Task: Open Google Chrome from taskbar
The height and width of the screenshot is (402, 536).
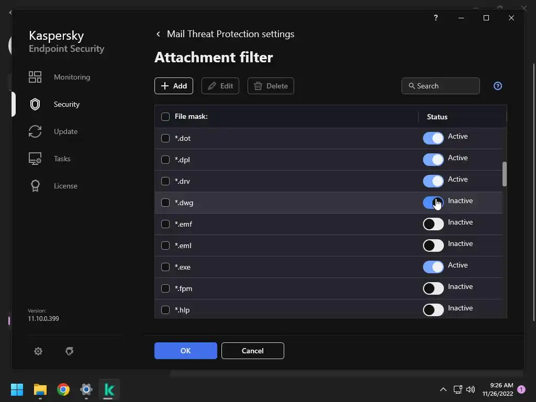Action: 63,389
